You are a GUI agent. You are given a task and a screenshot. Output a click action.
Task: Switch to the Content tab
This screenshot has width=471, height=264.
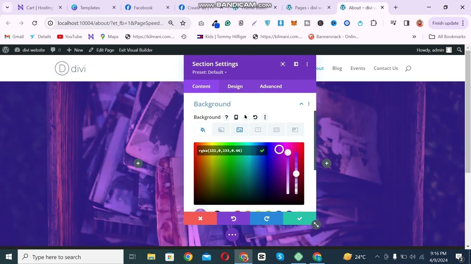point(201,86)
